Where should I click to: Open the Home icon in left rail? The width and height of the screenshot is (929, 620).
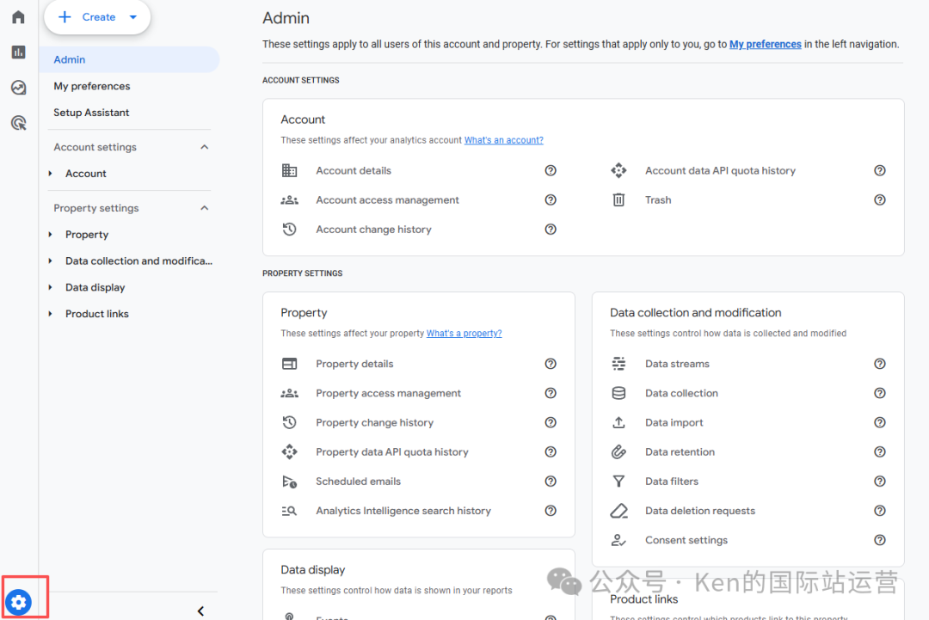[x=18, y=17]
